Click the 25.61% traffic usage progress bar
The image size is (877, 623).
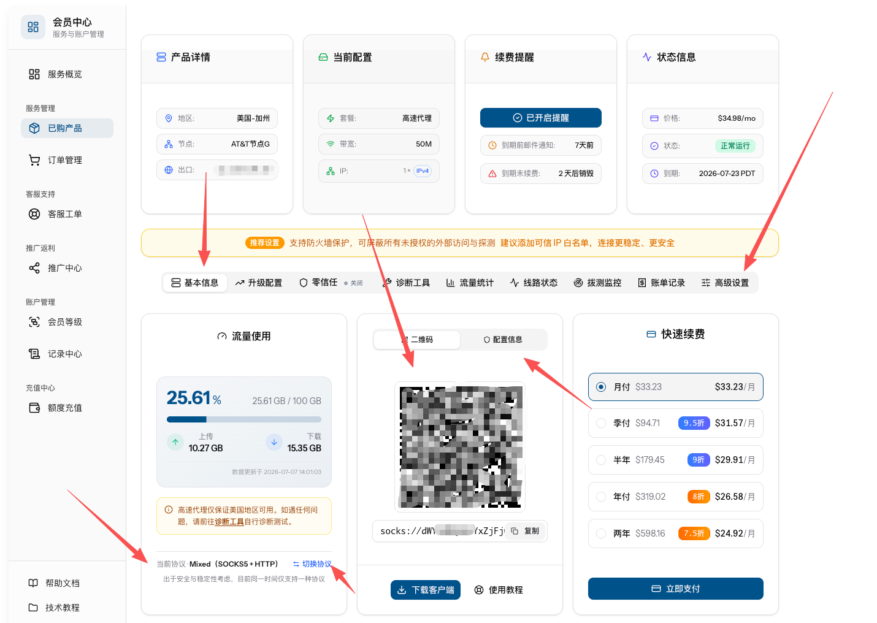click(x=244, y=419)
